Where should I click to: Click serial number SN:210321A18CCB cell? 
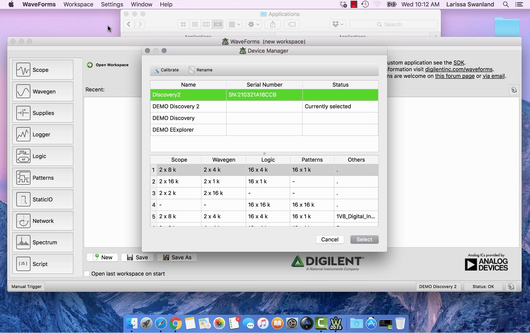264,95
